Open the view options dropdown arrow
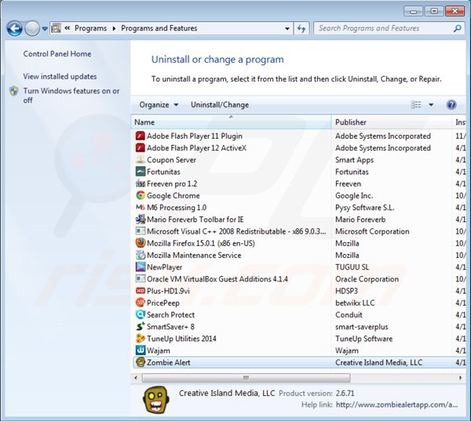Viewport: 471px width, 421px height. (x=431, y=105)
